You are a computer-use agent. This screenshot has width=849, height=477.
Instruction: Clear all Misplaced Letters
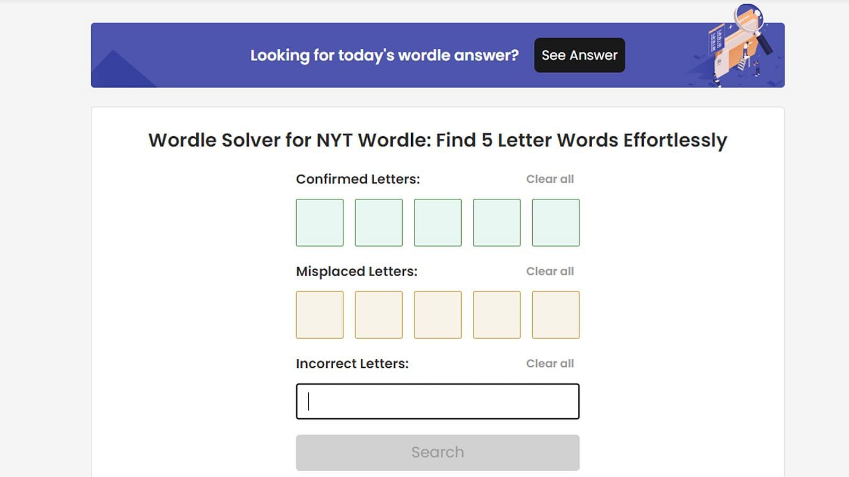click(550, 271)
